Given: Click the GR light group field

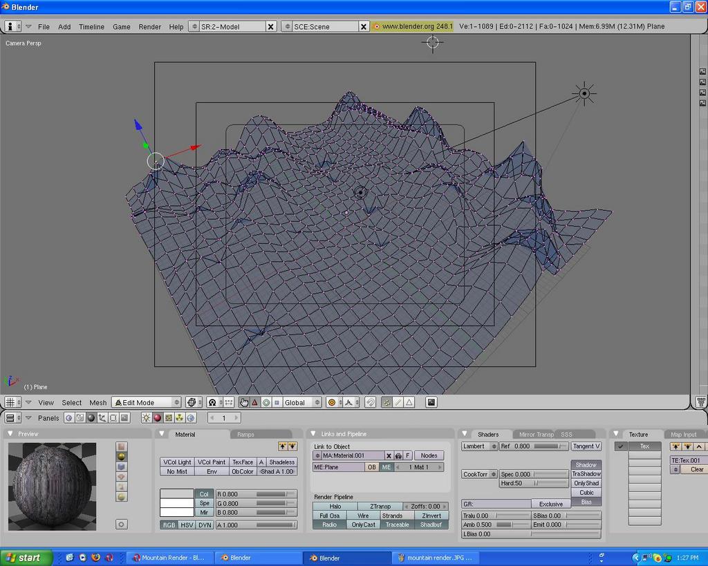Looking at the screenshot, I should point(496,504).
